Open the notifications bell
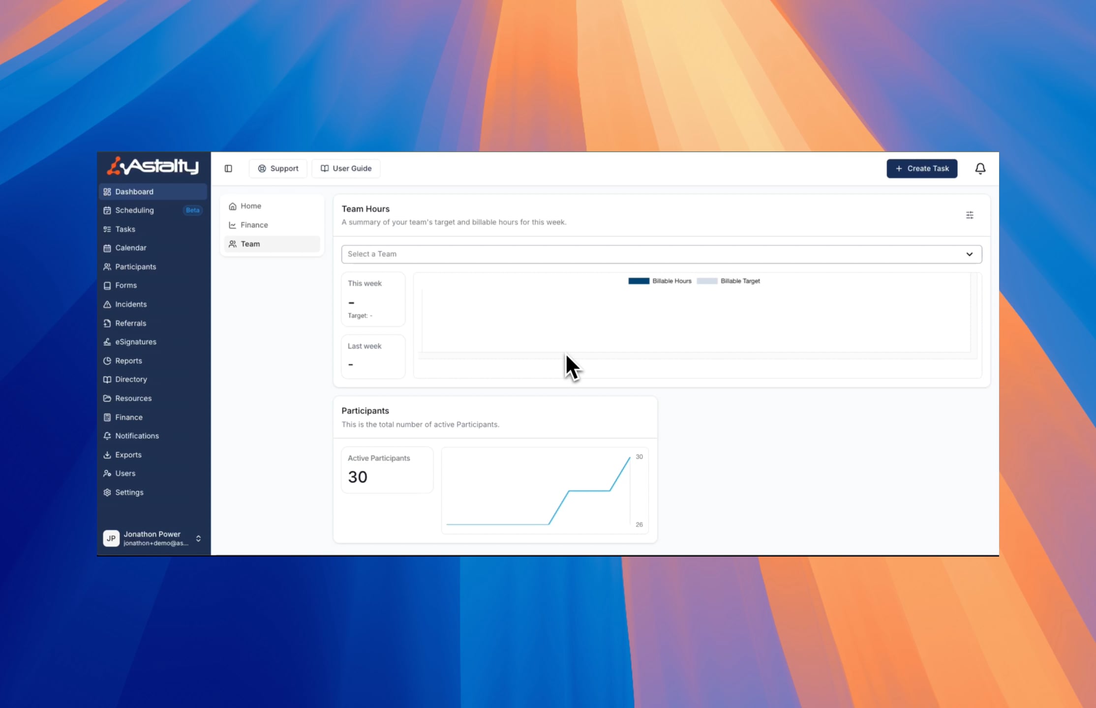Viewport: 1096px width, 708px height. pos(980,169)
